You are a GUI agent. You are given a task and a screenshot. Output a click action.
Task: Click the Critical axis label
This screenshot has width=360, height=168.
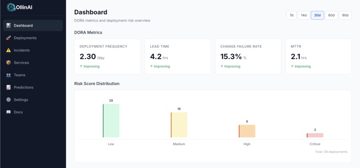coord(315,144)
